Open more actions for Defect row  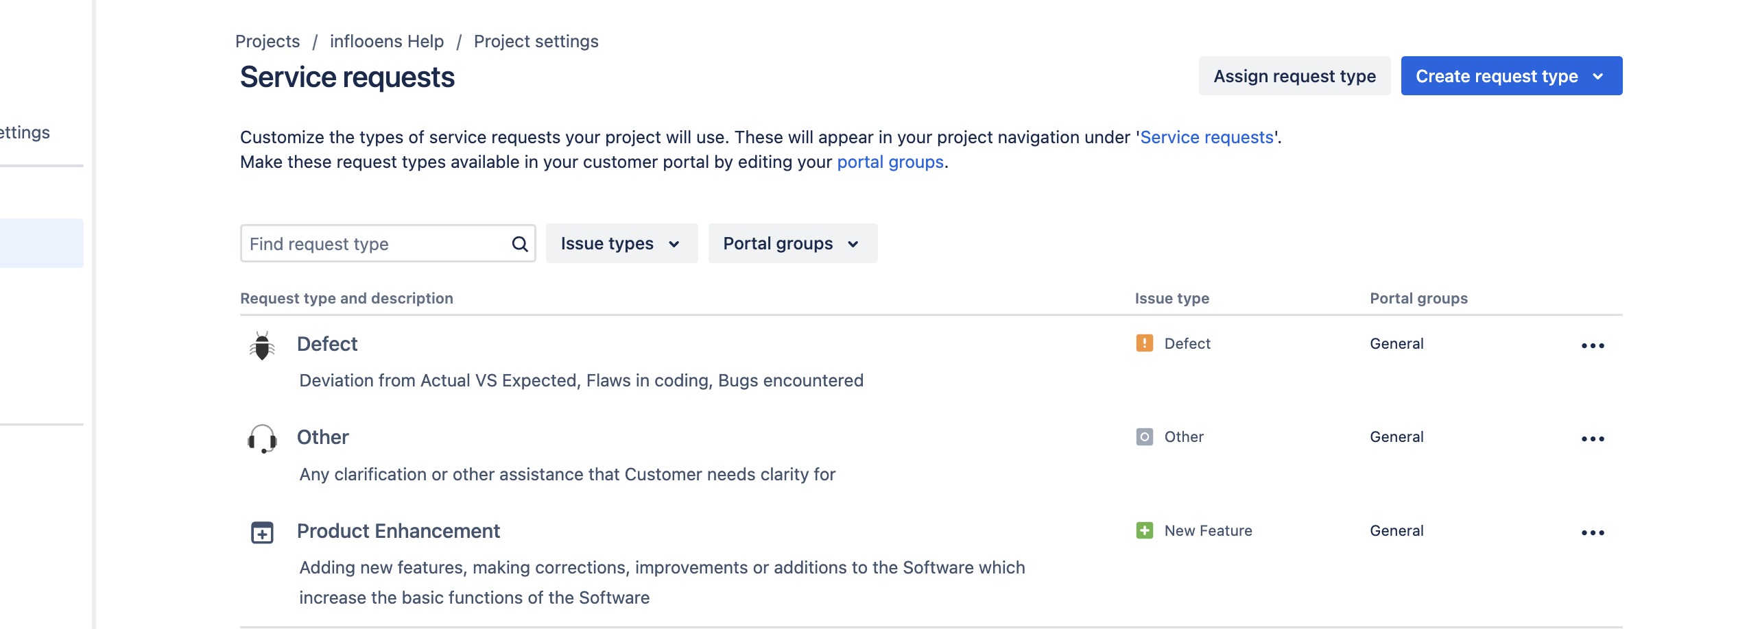point(1593,345)
